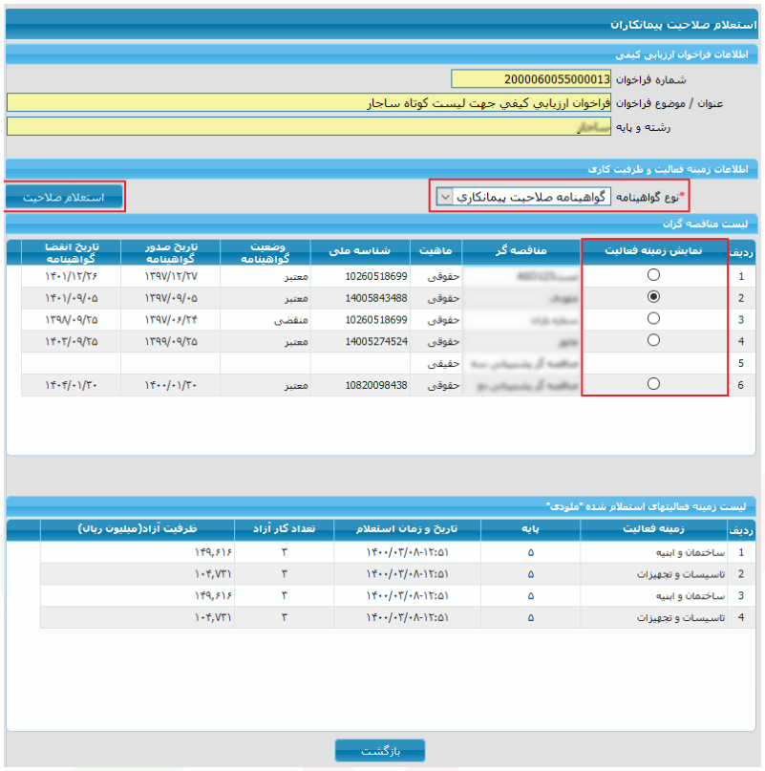Click the بازگشت (back) button
This screenshot has width=765, height=771.
pos(380,751)
